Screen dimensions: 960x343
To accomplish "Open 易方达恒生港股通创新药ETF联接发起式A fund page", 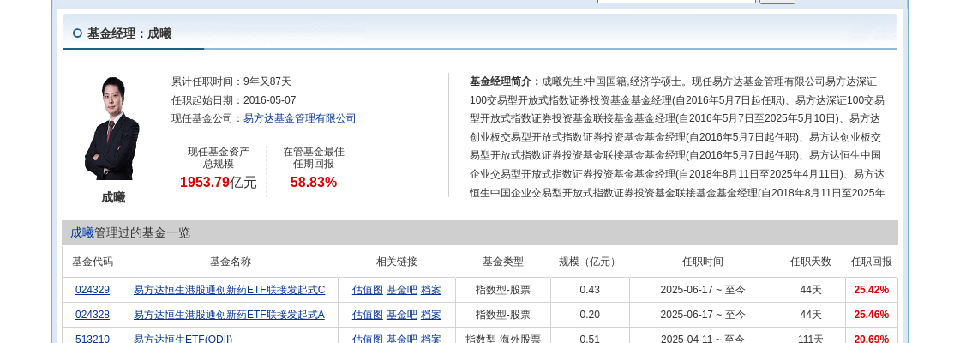I will pyautogui.click(x=229, y=315).
